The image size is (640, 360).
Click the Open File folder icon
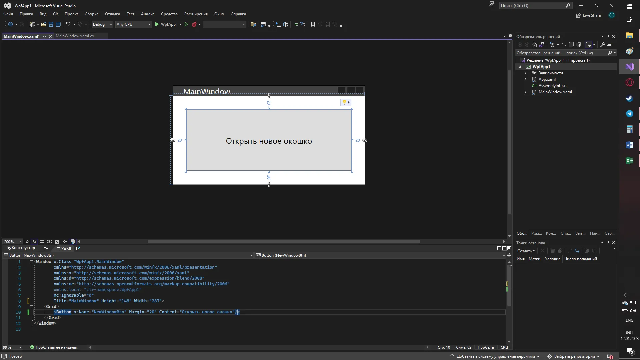(43, 24)
